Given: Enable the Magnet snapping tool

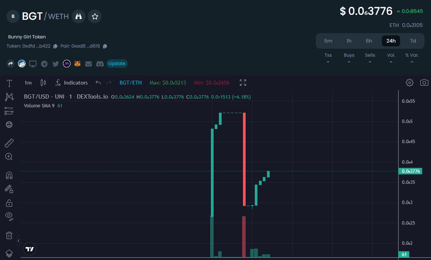Looking at the screenshot, I should coord(9,175).
